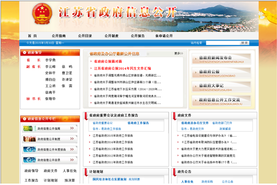Viewport: 277px width, 185px height.
Task: Expand 更多>> for latest public information
Action: coord(179,53)
